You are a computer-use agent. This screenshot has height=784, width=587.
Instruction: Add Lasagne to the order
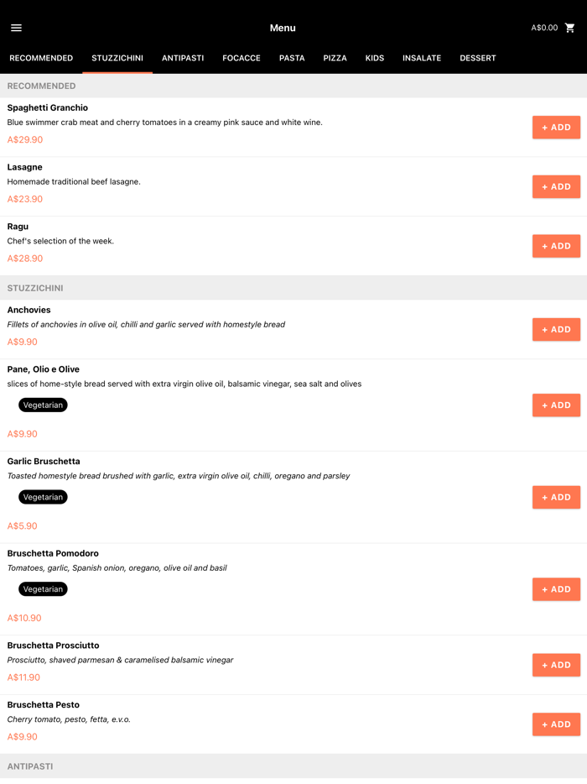coord(556,186)
